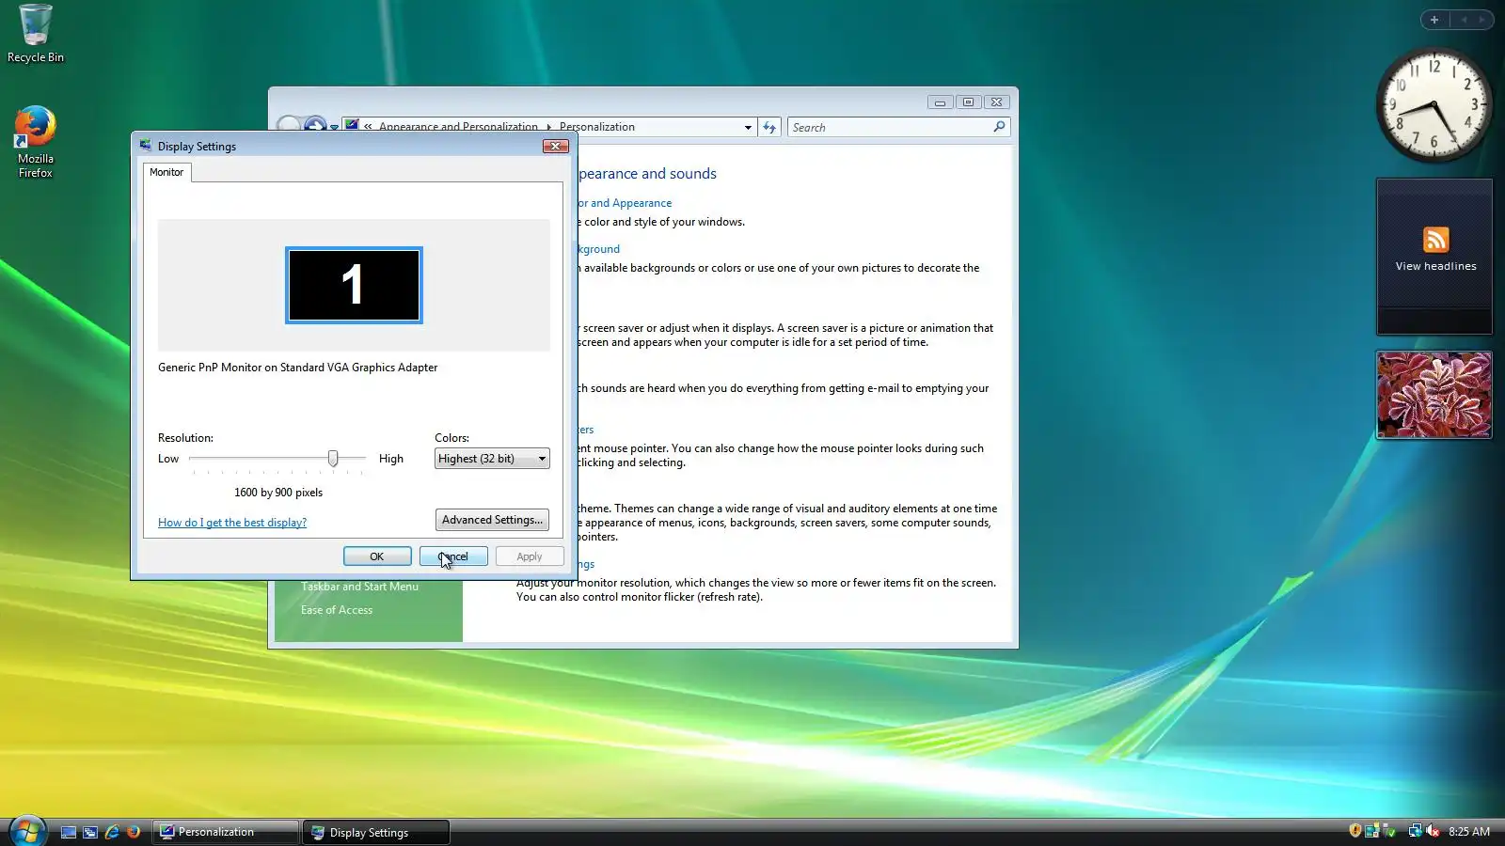Click Switch between windows in Quick Launch

point(90,832)
